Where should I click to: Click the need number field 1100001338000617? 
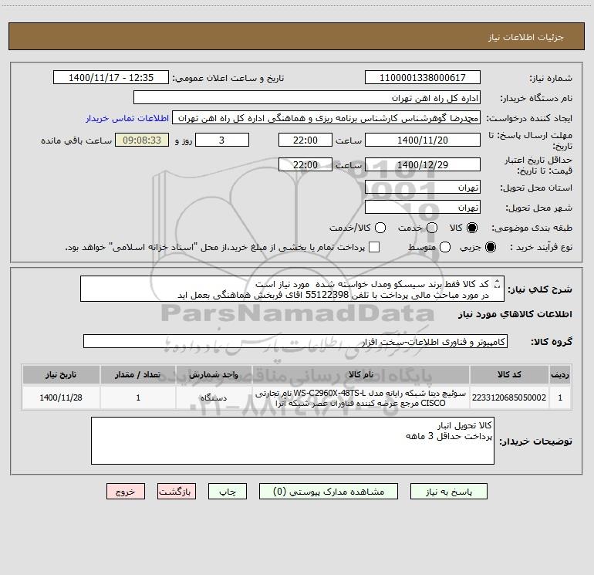(x=423, y=78)
